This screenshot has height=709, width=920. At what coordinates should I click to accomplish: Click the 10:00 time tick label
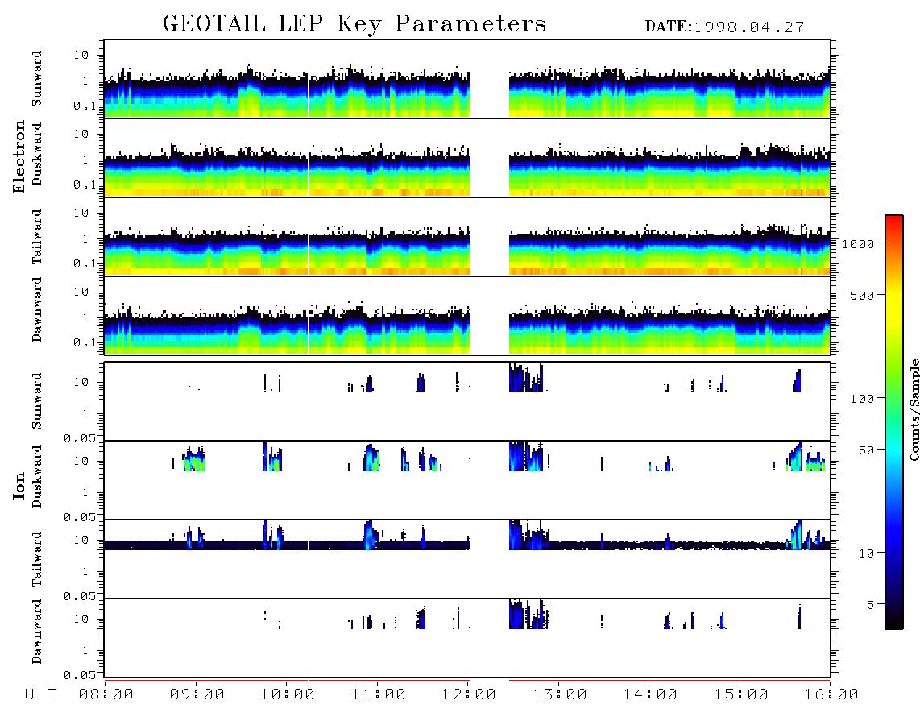point(288,695)
